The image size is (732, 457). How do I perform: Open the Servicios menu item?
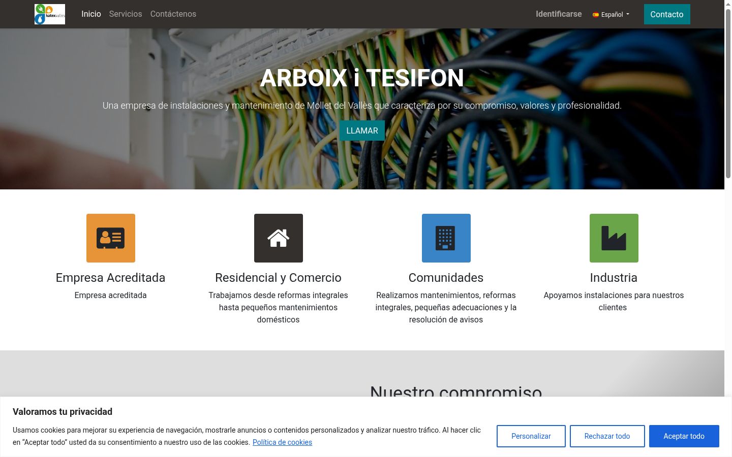126,14
